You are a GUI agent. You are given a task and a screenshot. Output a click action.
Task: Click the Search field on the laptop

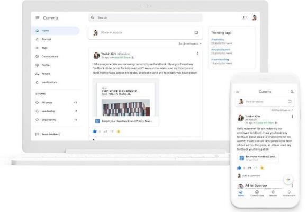tap(146, 17)
